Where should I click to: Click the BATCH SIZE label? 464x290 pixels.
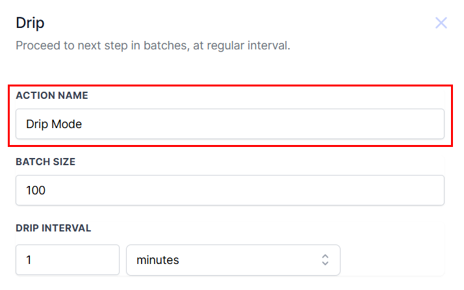pyautogui.click(x=45, y=162)
